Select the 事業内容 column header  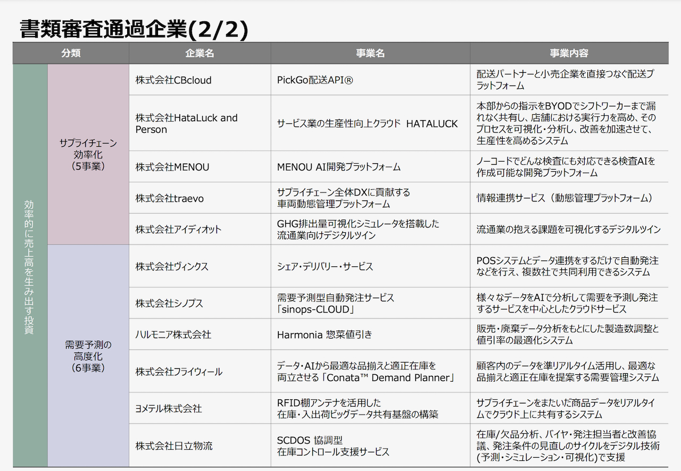[569, 53]
